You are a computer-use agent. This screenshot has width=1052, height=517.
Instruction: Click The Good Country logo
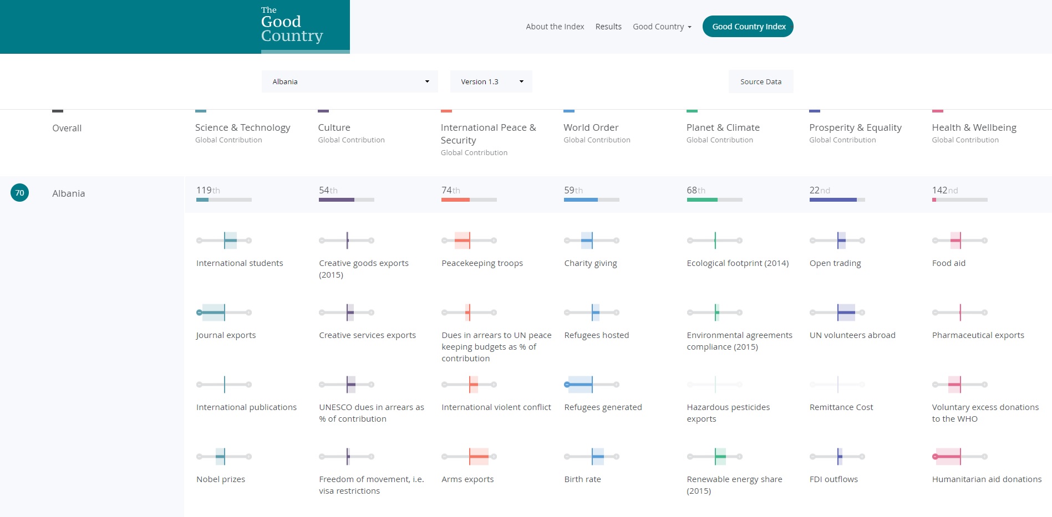tap(292, 27)
